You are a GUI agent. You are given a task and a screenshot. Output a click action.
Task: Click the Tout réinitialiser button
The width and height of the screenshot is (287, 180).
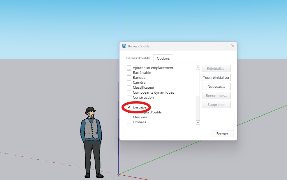pyautogui.click(x=216, y=77)
